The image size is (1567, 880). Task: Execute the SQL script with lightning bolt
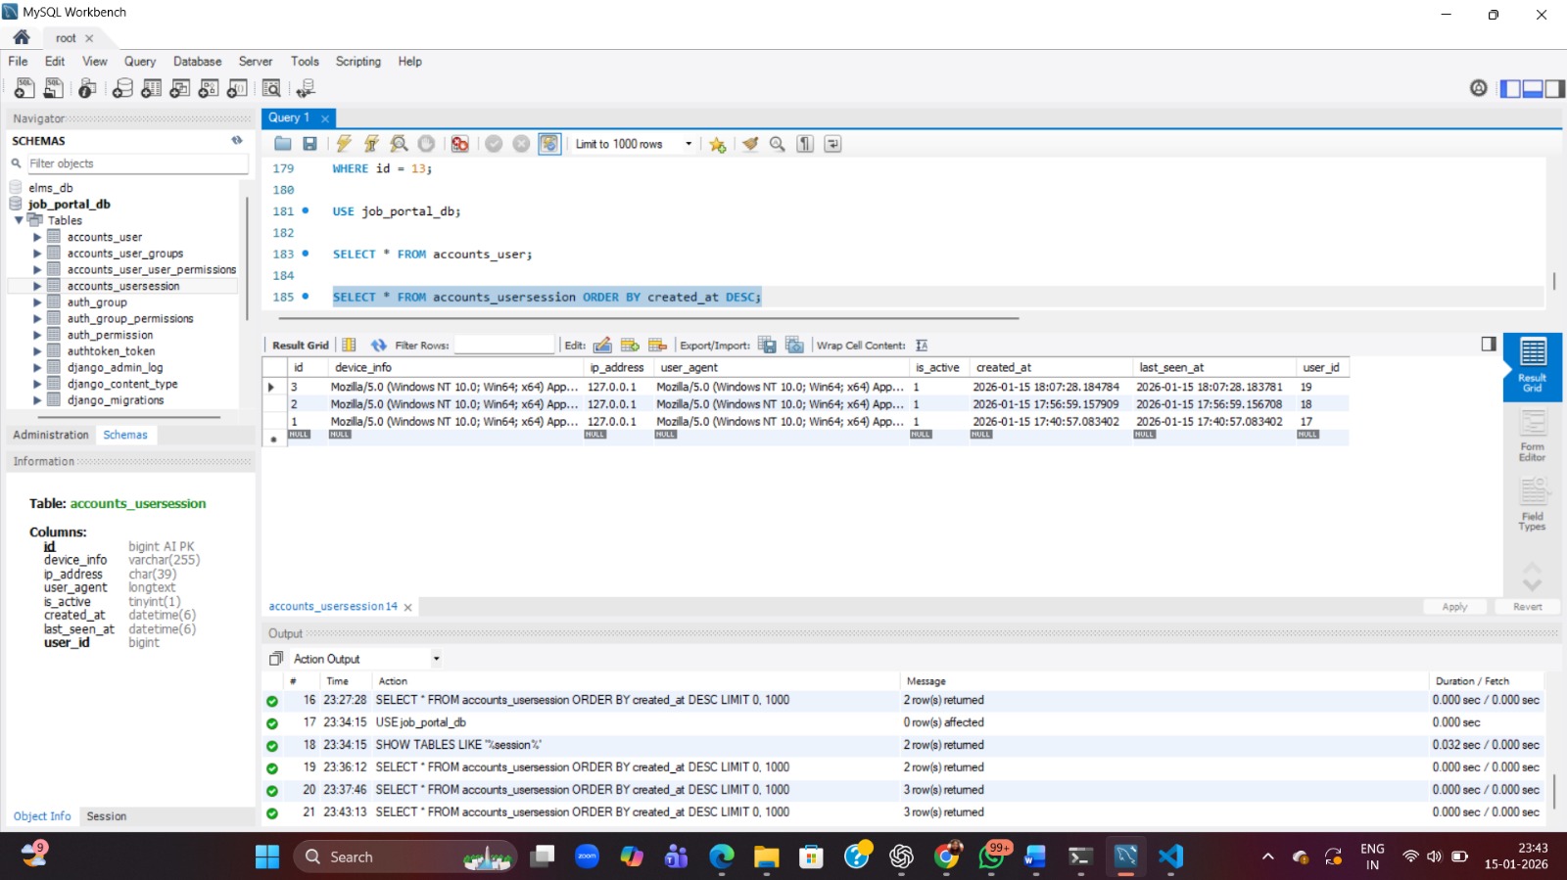[344, 144]
